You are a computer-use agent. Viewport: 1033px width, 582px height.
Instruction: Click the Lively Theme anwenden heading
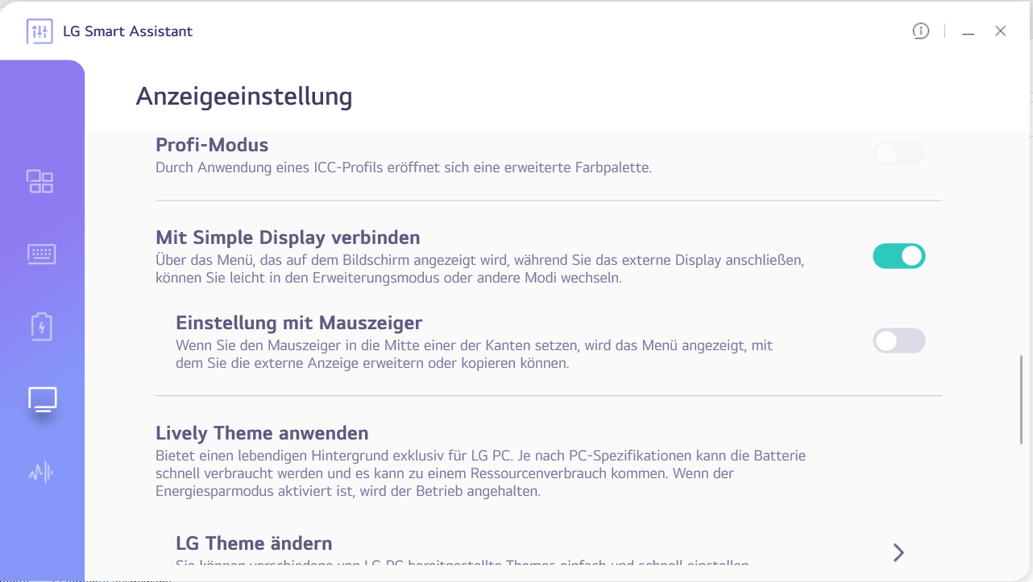click(x=262, y=433)
